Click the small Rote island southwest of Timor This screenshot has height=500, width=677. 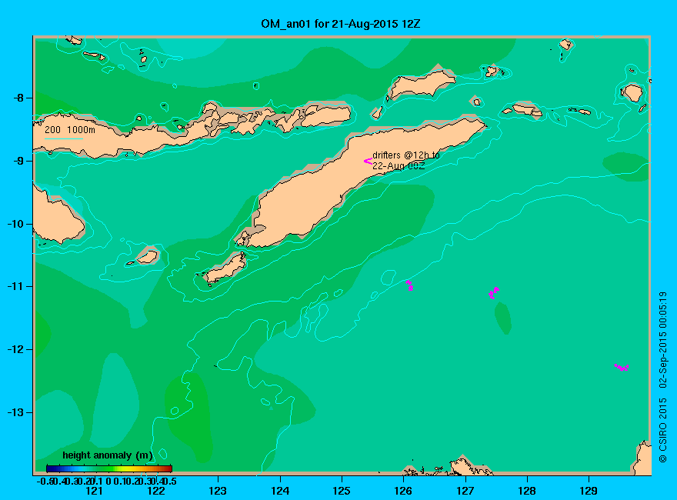pyautogui.click(x=225, y=268)
